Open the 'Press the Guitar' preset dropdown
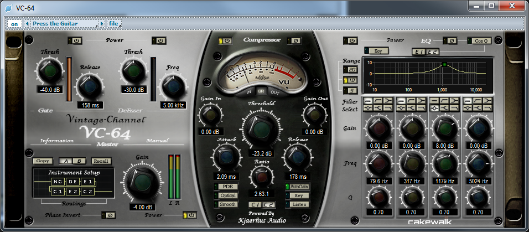 coord(65,24)
